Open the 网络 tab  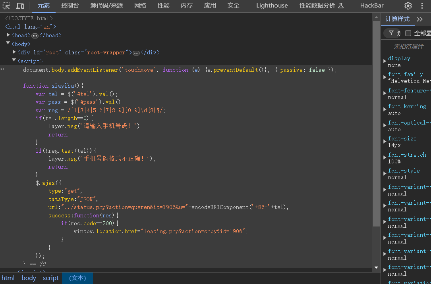[140, 6]
